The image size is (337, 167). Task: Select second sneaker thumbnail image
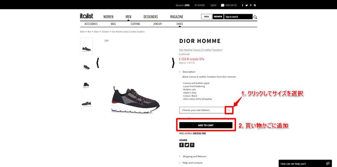(x=86, y=67)
